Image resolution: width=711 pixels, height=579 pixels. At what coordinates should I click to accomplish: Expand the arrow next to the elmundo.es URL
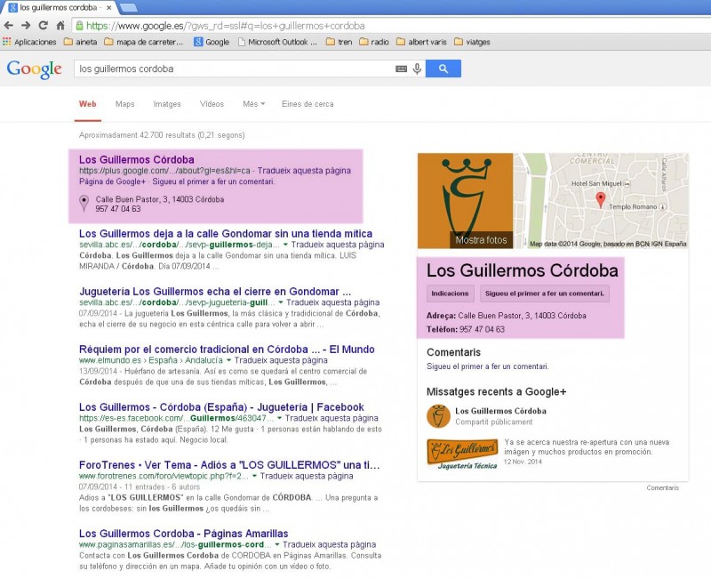pyautogui.click(x=228, y=360)
